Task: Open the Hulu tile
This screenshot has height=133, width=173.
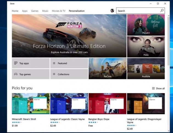Action: pos(146,47)
